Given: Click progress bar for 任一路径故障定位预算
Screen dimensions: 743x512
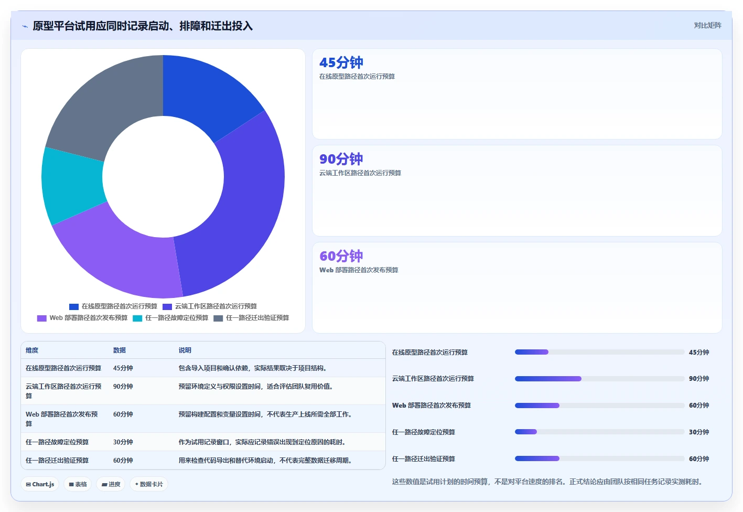Looking at the screenshot, I should point(599,432).
